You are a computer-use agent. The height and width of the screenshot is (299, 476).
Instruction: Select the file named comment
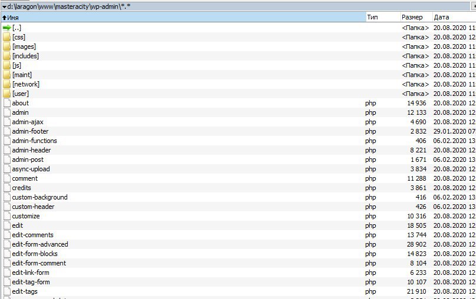25,178
